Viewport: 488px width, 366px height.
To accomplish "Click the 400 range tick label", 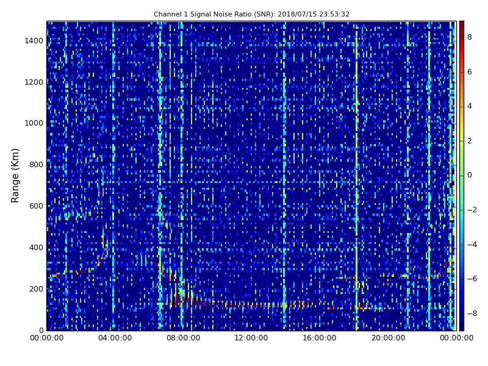I will point(36,248).
